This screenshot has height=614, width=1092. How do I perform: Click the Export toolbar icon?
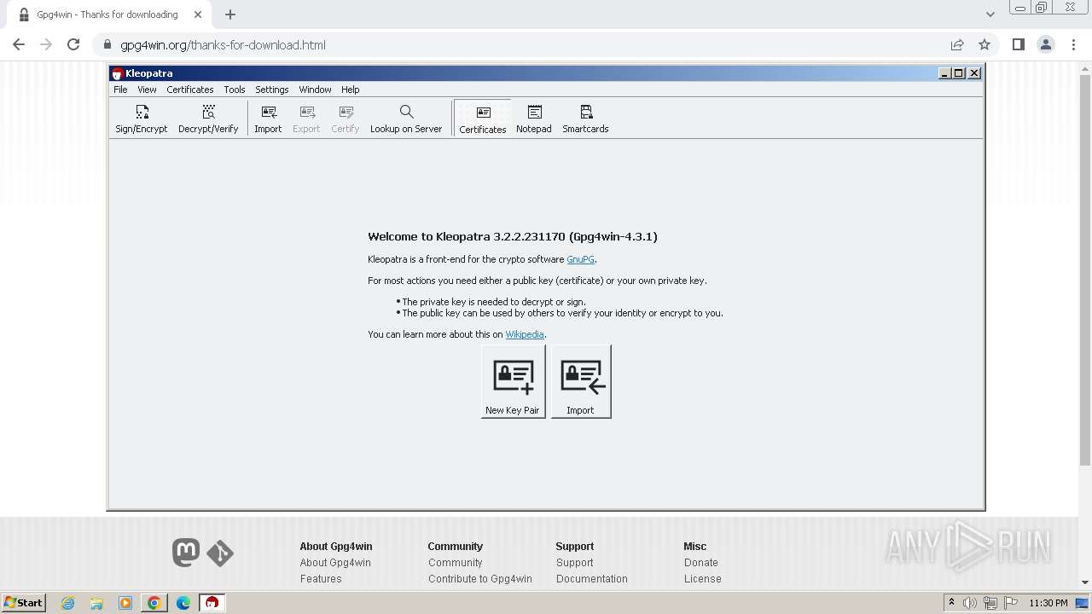(306, 119)
